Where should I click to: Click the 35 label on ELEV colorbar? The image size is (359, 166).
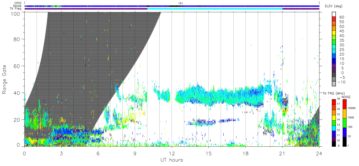tap(341, 40)
